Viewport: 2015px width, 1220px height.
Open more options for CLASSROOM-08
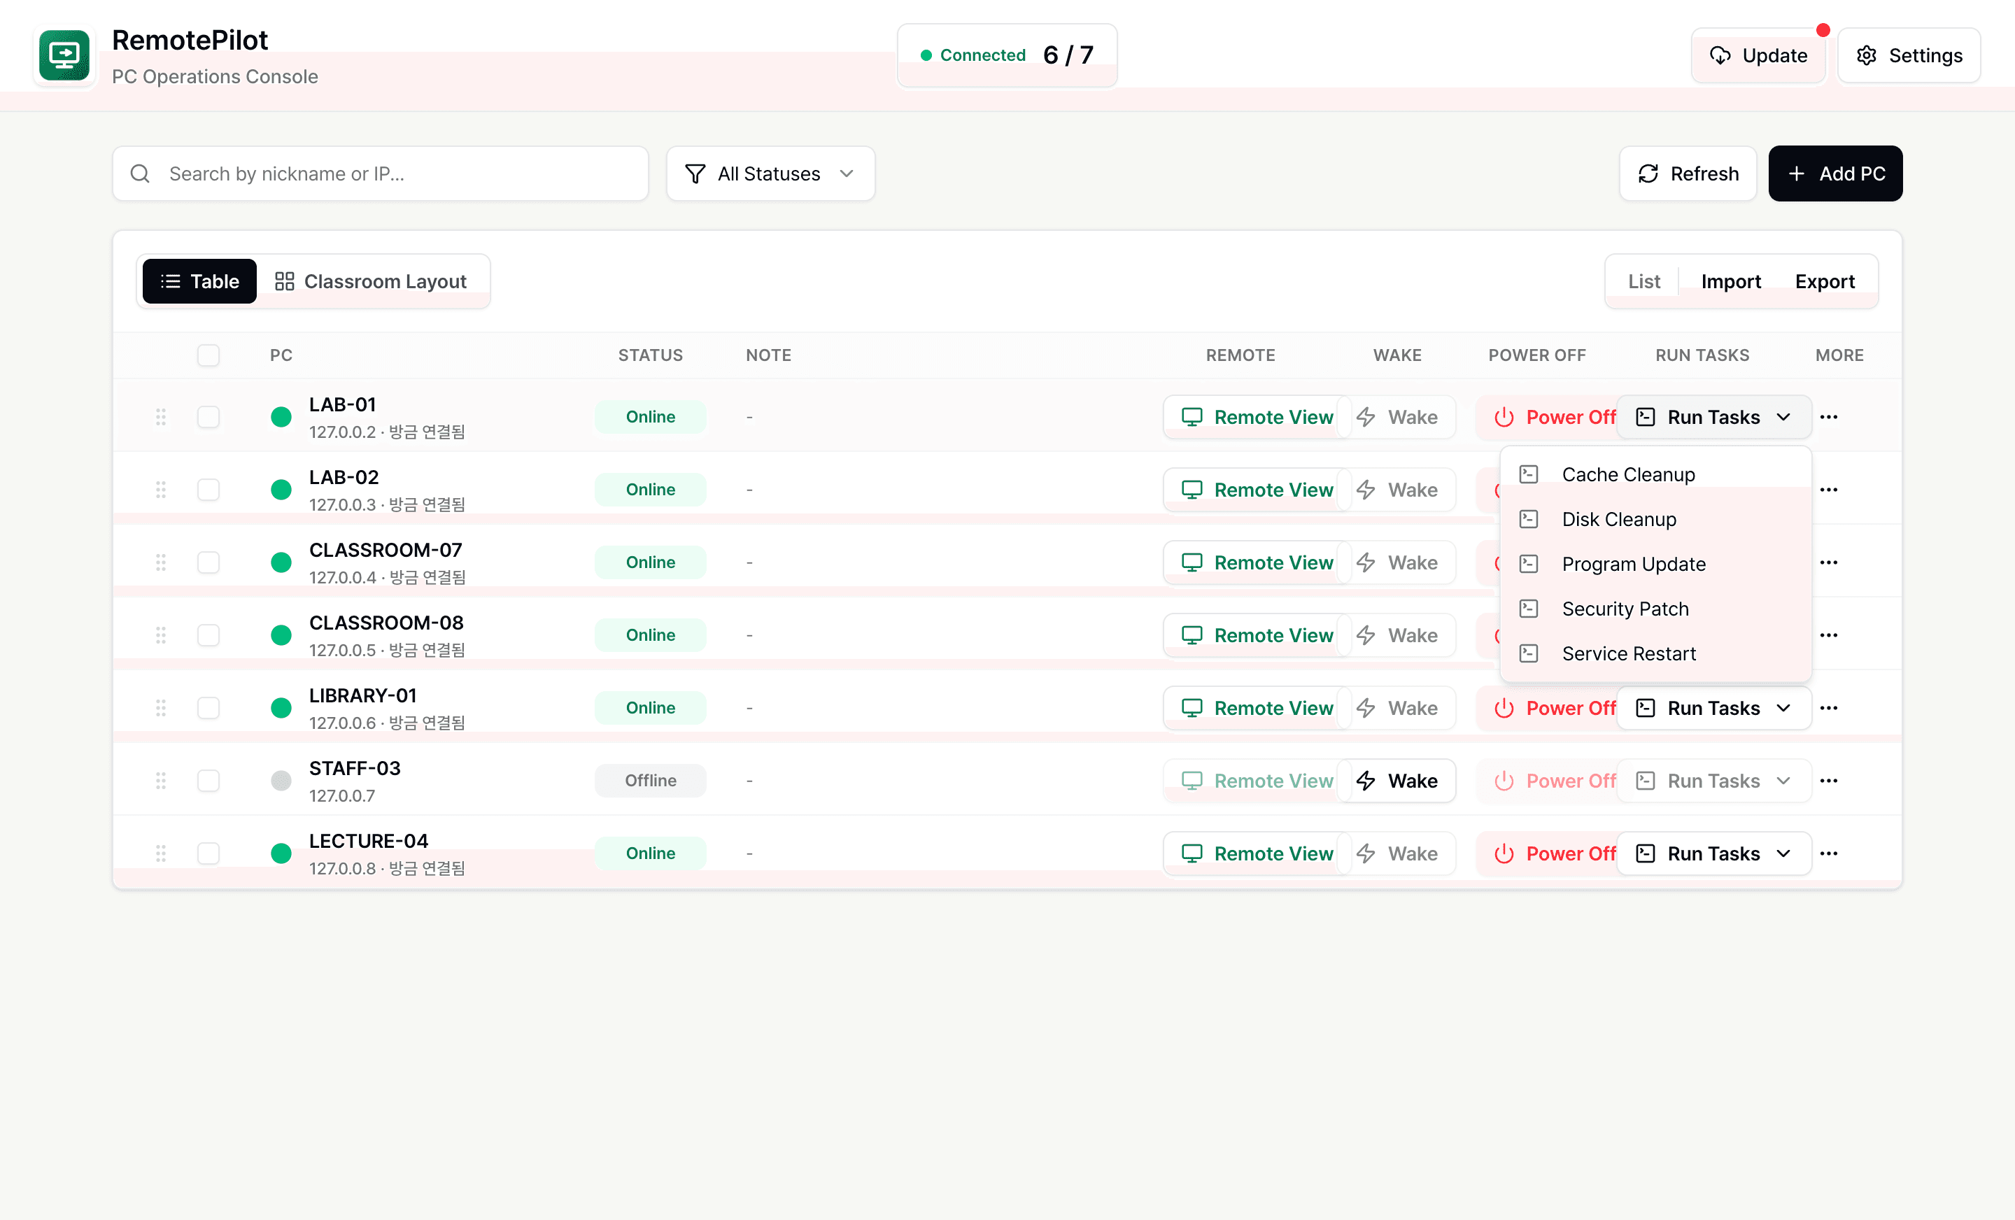click(1829, 635)
